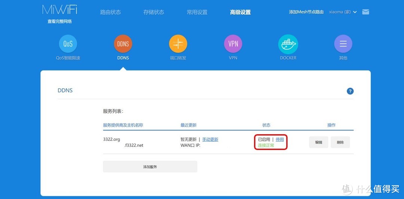Screen dimensions: 404x199
Task: Open the port forwarding icon
Action: coord(178,44)
